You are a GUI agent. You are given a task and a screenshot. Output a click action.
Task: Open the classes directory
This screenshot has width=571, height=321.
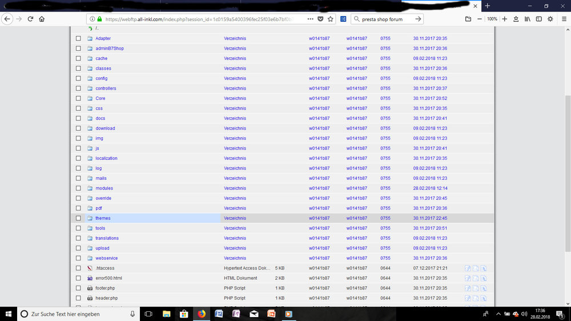click(103, 69)
